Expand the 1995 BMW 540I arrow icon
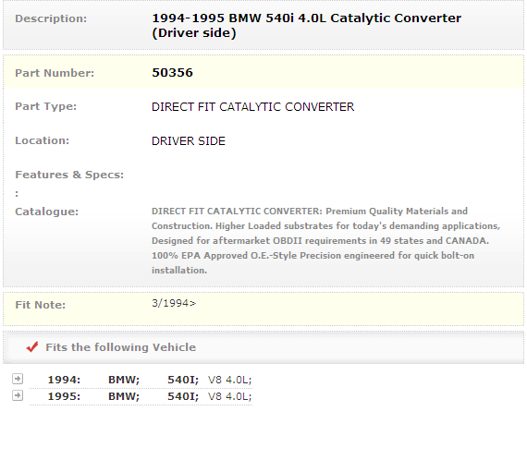 coord(18,395)
